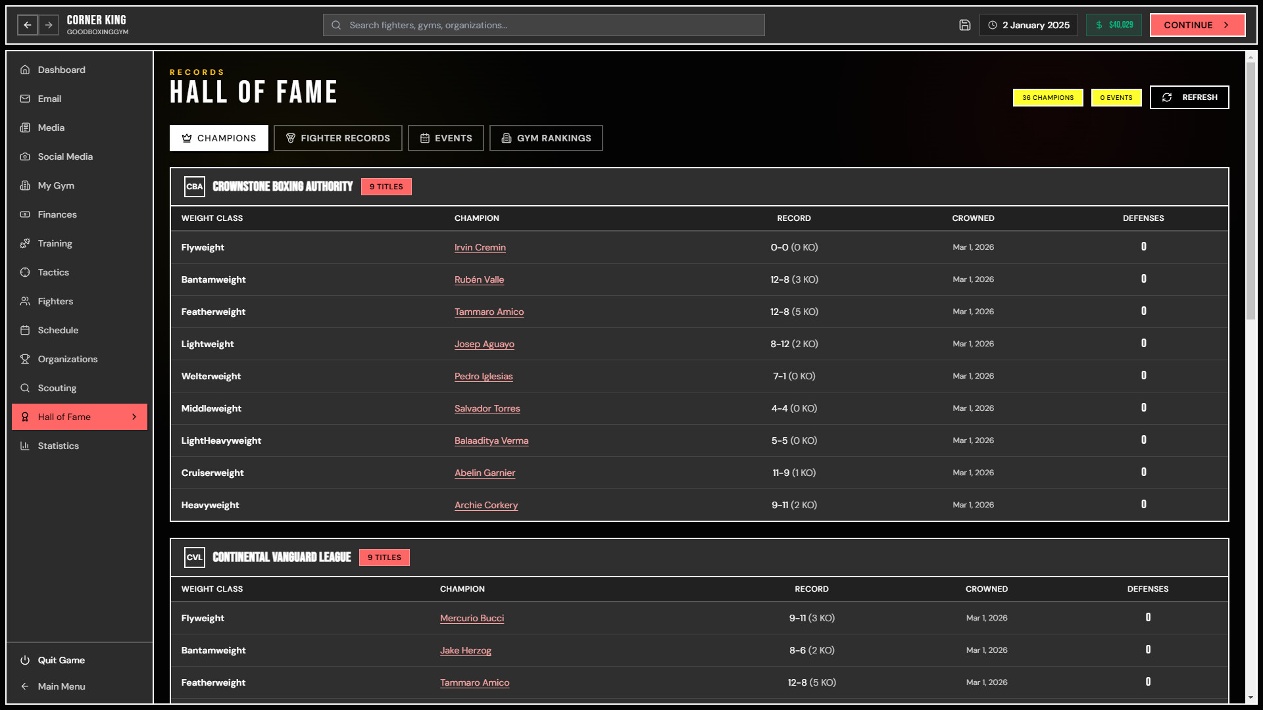Click the Fighters icon in the sidebar
Viewport: 1263px width, 710px height.
[x=25, y=301]
